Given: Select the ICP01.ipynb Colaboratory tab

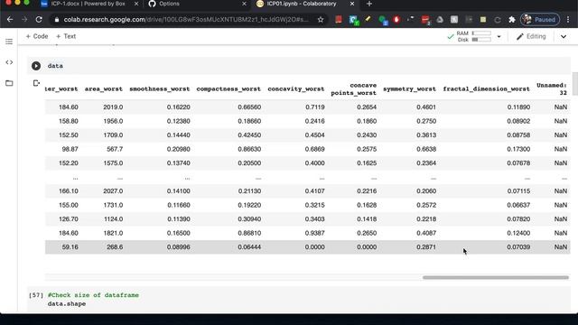Looking at the screenshot, I should (x=302, y=4).
